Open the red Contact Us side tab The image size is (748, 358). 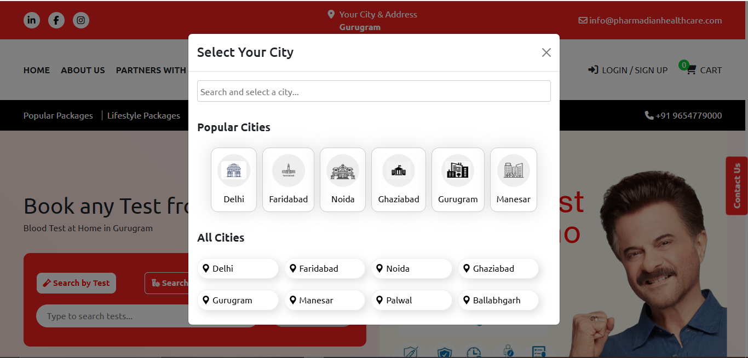tap(737, 186)
